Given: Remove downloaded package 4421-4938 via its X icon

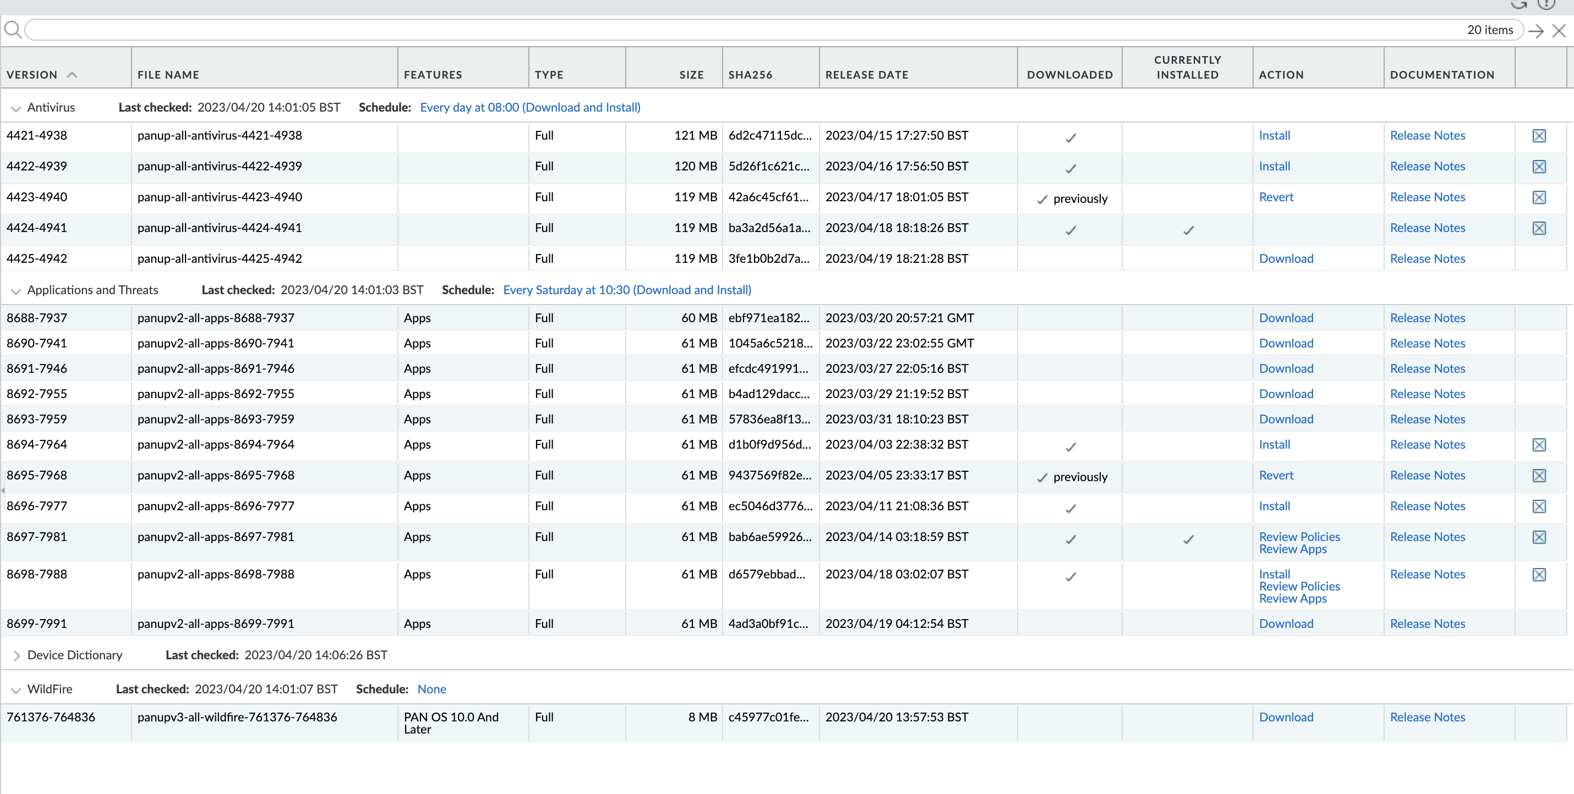Looking at the screenshot, I should click(1539, 135).
